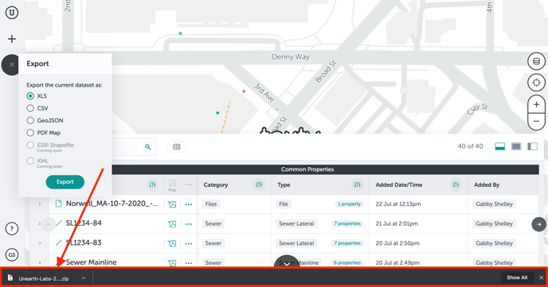Open the table columns layout icon

(x=177, y=147)
